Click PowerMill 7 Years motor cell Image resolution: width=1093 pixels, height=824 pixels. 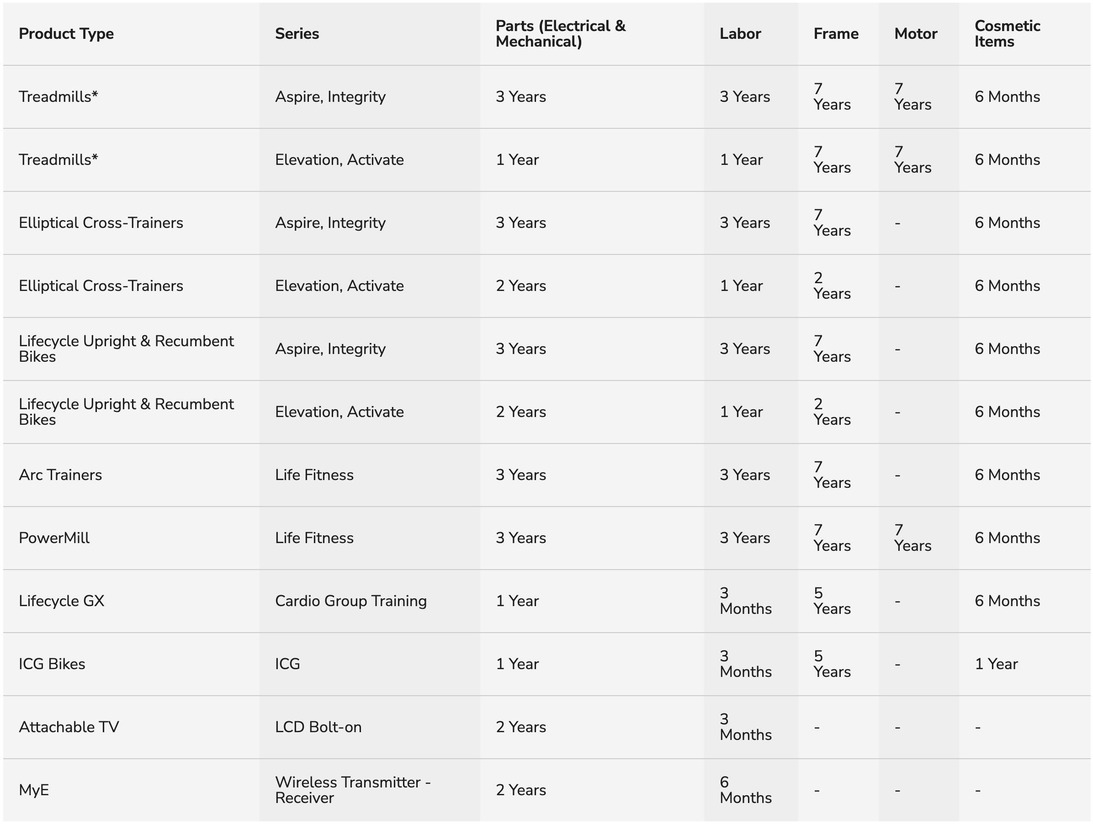[913, 538]
